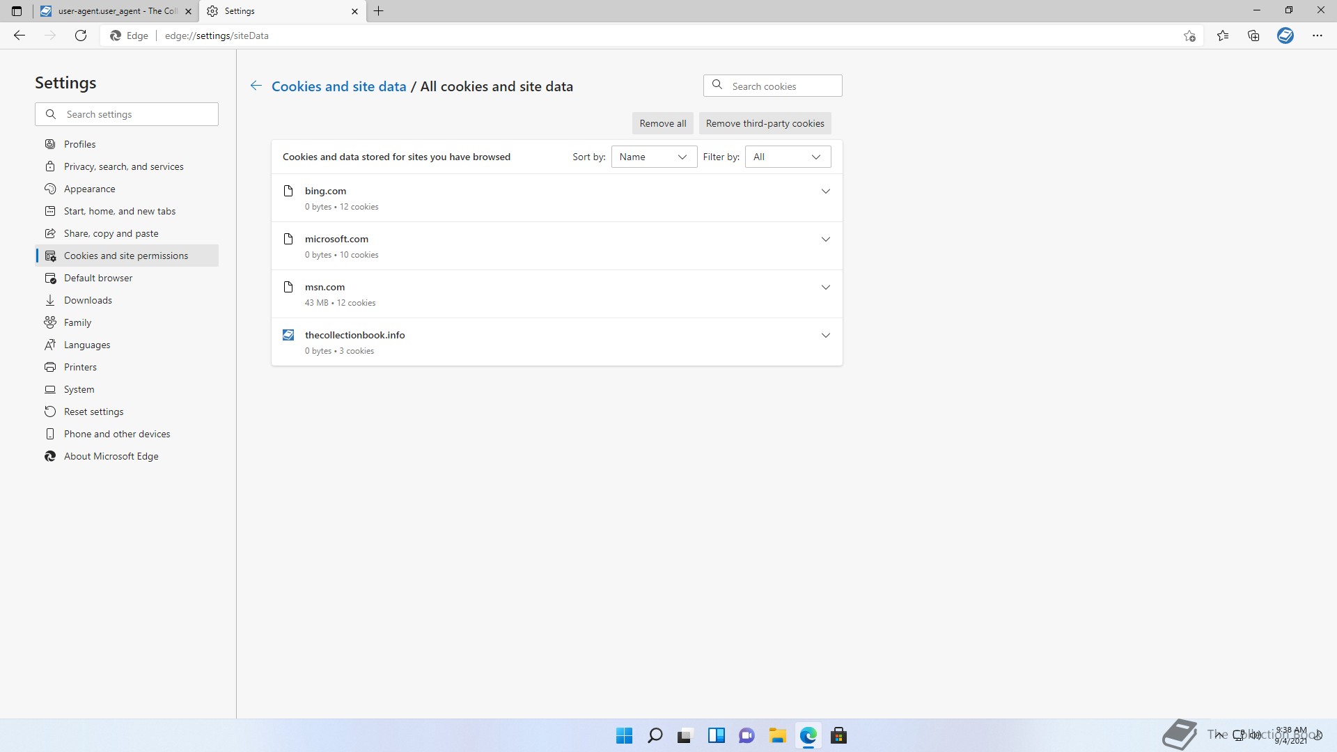
Task: Close the Settings tab
Action: click(x=354, y=11)
